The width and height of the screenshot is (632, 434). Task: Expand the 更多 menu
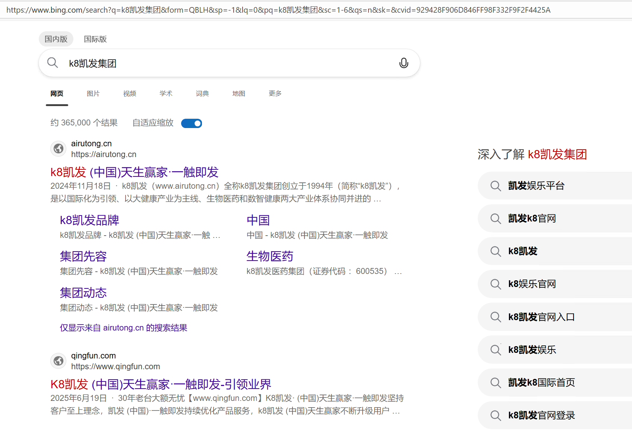(275, 93)
